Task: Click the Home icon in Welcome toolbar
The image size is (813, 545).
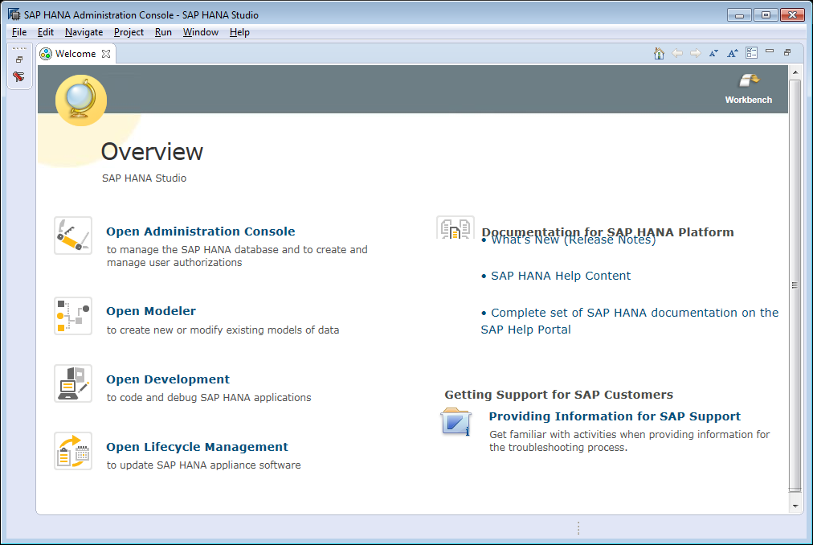Action: click(x=659, y=54)
